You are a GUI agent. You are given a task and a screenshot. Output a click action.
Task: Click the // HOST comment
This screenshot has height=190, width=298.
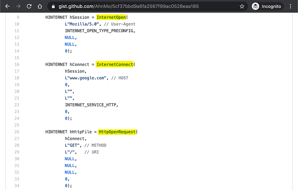click(x=120, y=78)
